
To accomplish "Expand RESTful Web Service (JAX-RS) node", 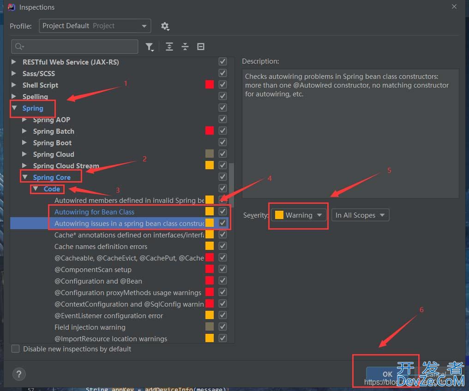I will pos(14,62).
